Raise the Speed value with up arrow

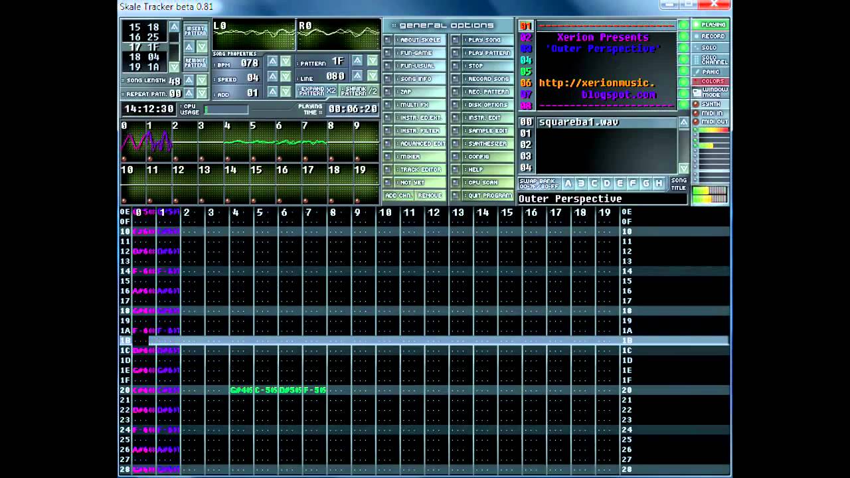[x=272, y=77]
